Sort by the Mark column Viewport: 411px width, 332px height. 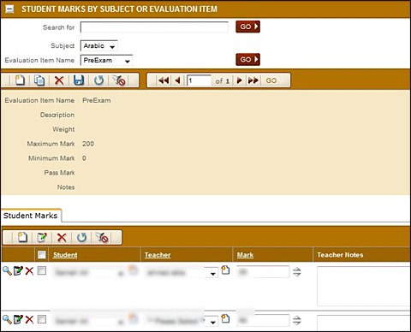coord(245,255)
